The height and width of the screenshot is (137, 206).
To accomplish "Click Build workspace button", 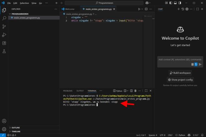I will coord(180,73).
